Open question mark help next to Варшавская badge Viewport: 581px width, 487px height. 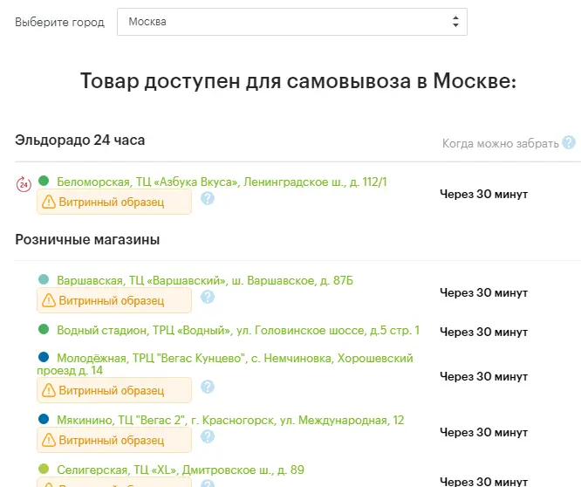208,297
